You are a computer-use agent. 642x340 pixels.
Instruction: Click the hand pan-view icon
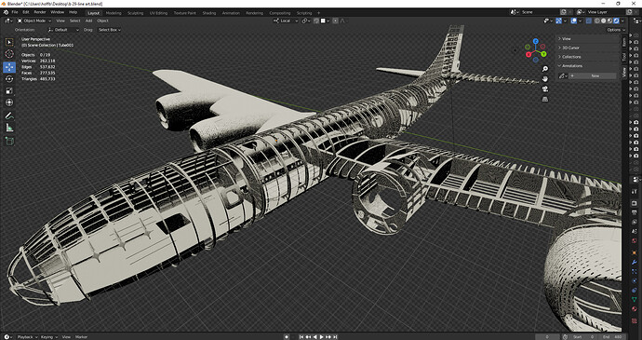click(545, 79)
